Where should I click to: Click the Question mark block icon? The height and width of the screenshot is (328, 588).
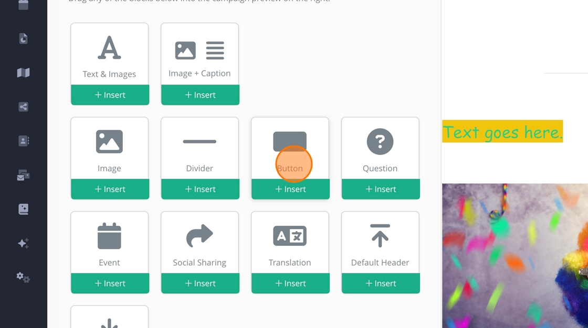pyautogui.click(x=380, y=141)
